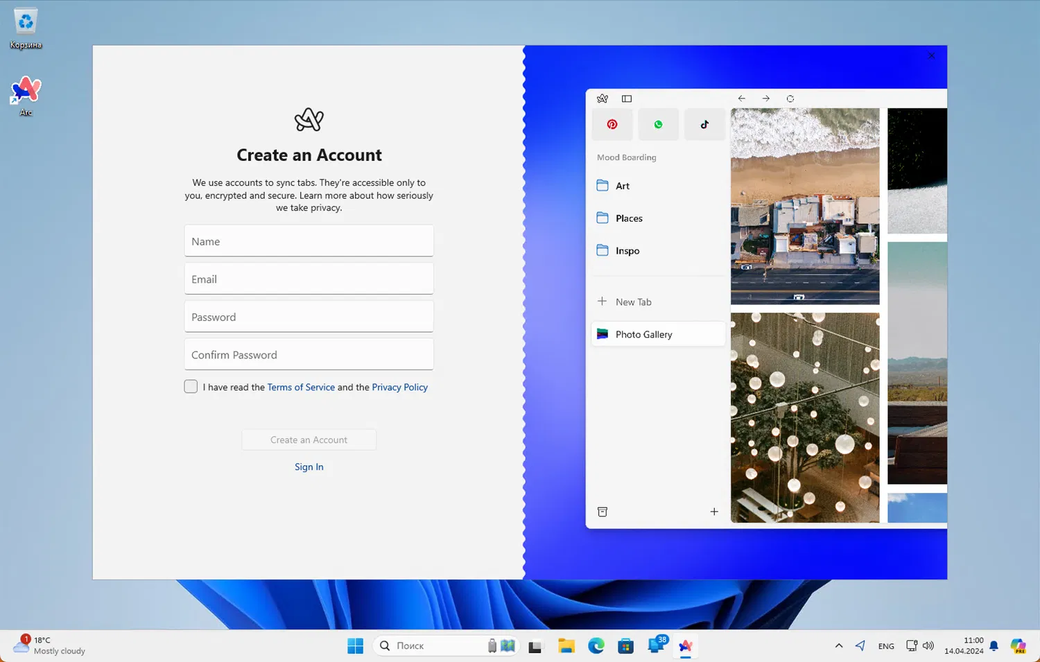Open the ENG language switcher

[886, 646]
